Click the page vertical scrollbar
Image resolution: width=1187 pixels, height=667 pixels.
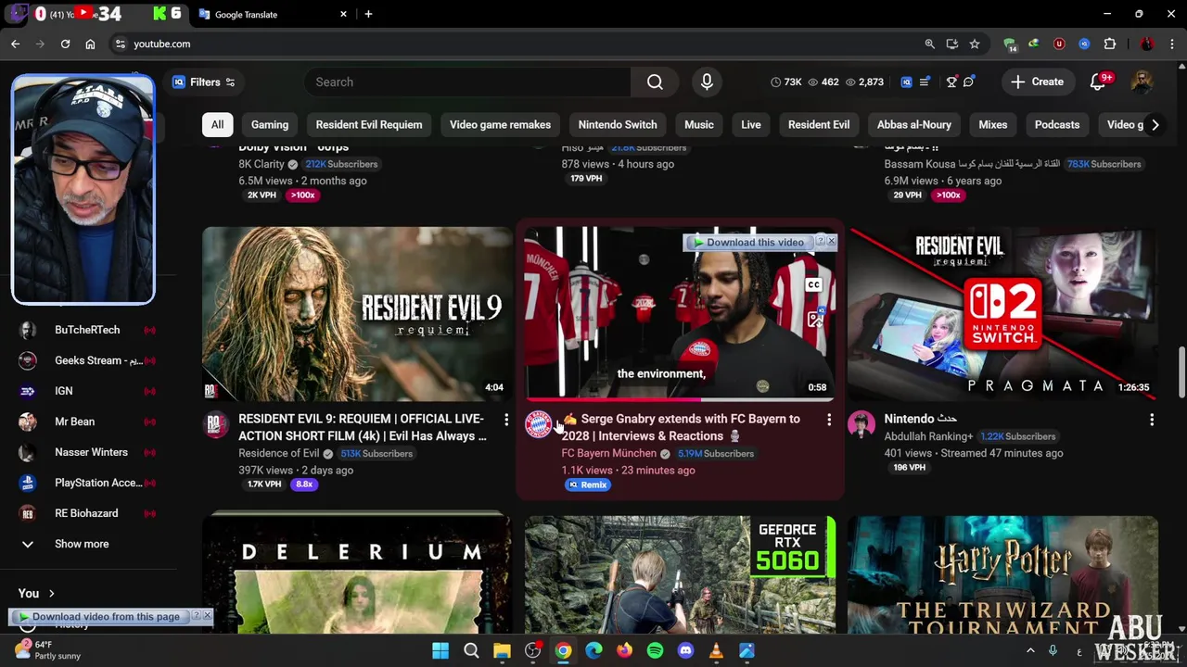pos(1181,371)
